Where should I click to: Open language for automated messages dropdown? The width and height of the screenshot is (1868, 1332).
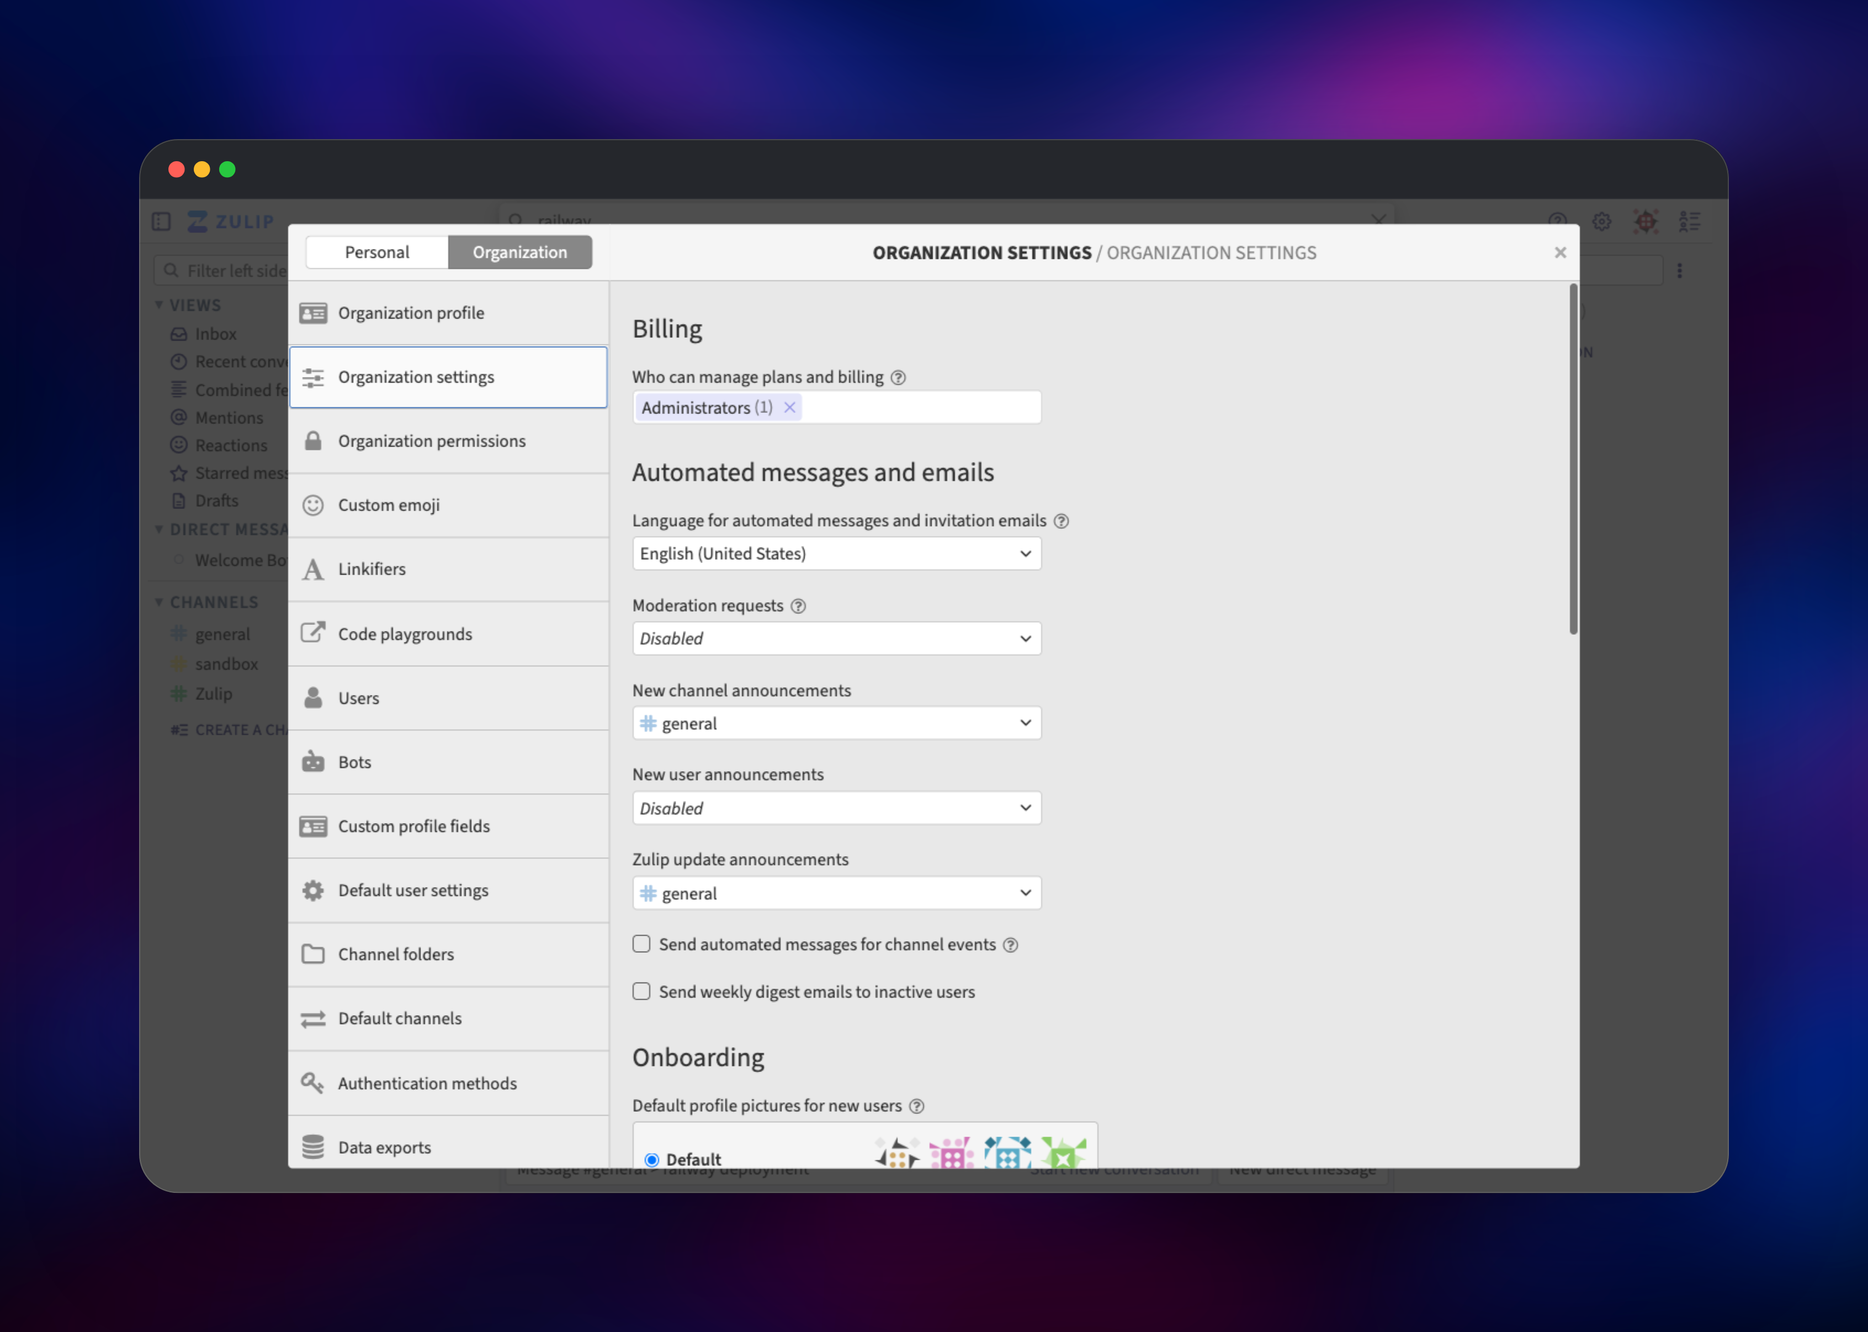tap(836, 554)
